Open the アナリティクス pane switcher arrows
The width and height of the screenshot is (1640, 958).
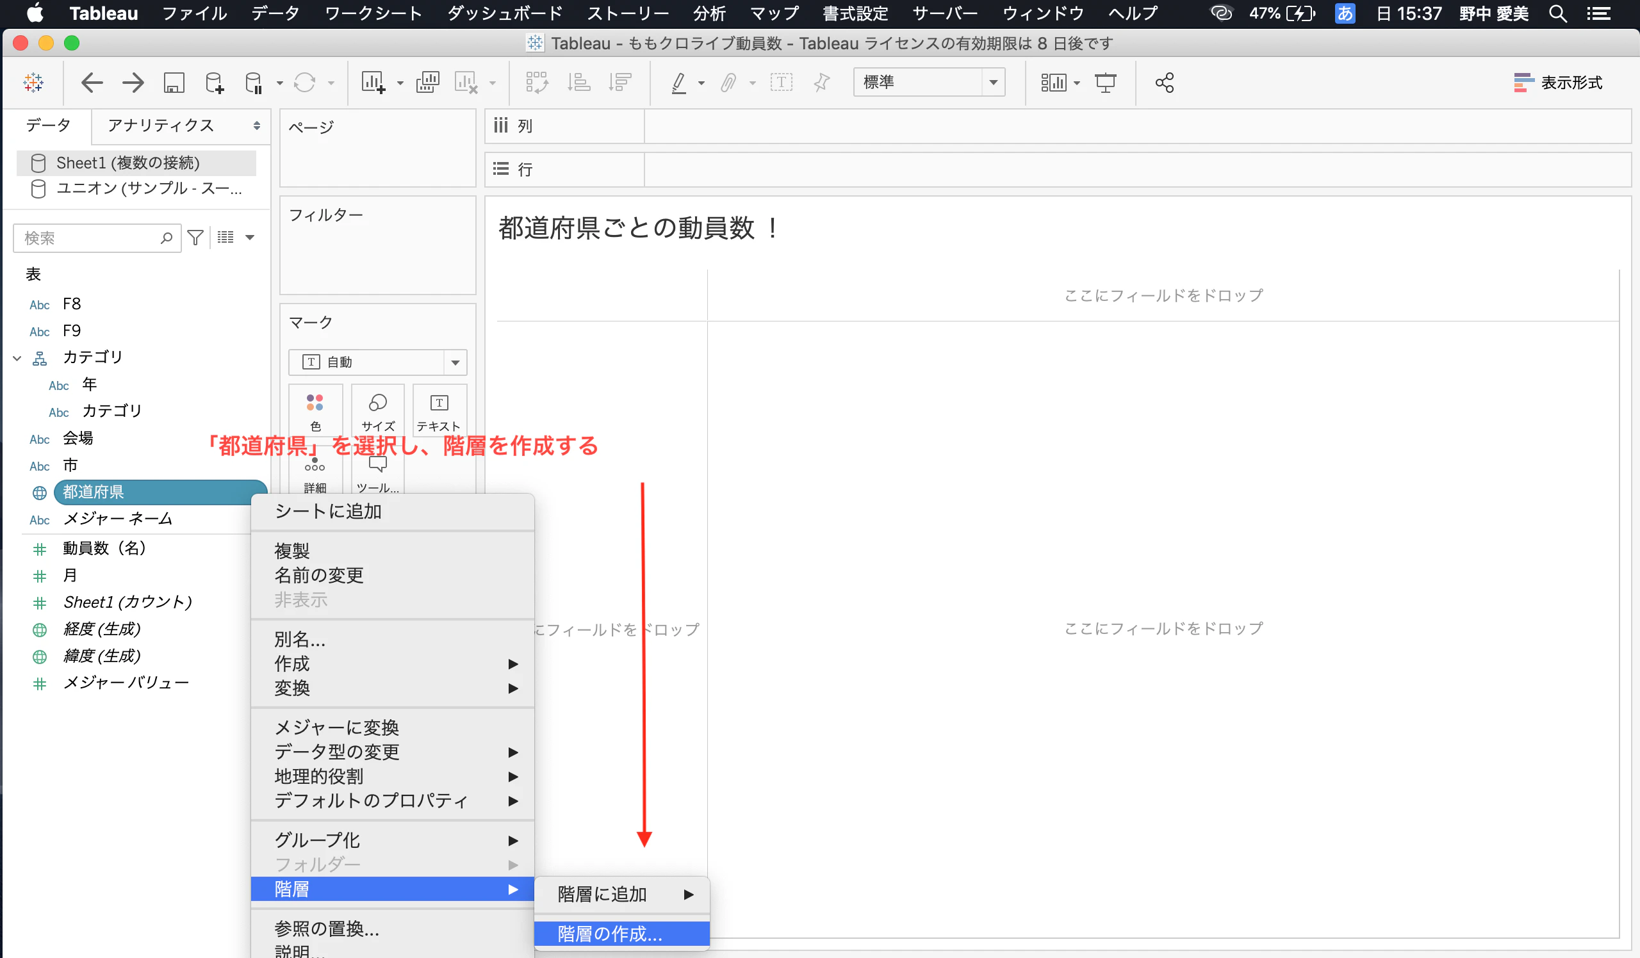coord(256,126)
